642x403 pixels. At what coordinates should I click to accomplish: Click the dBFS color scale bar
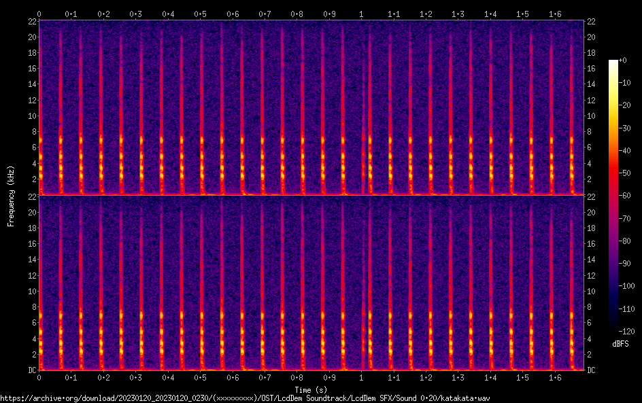point(613,197)
